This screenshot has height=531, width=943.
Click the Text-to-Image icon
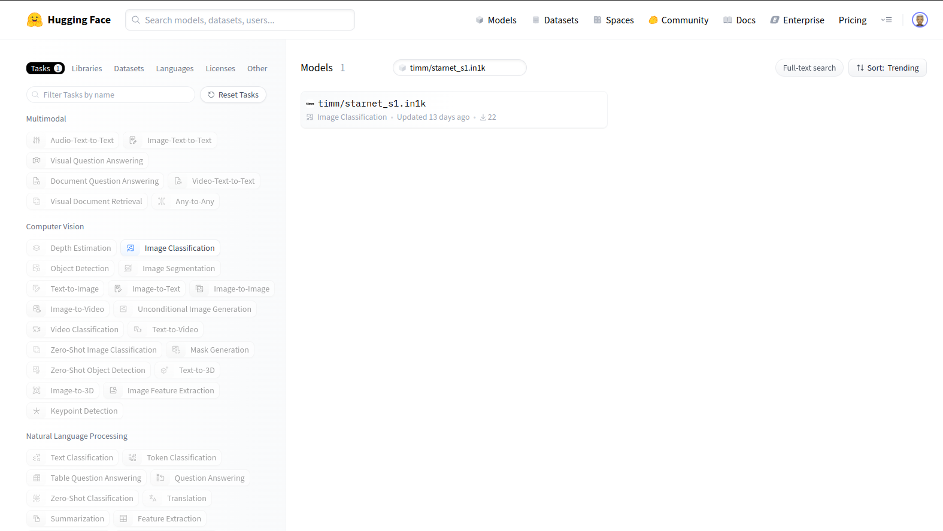pyautogui.click(x=37, y=289)
